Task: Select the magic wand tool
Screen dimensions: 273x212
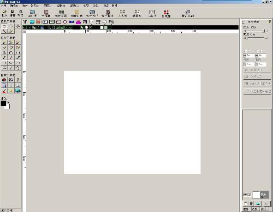Action: click(4, 31)
